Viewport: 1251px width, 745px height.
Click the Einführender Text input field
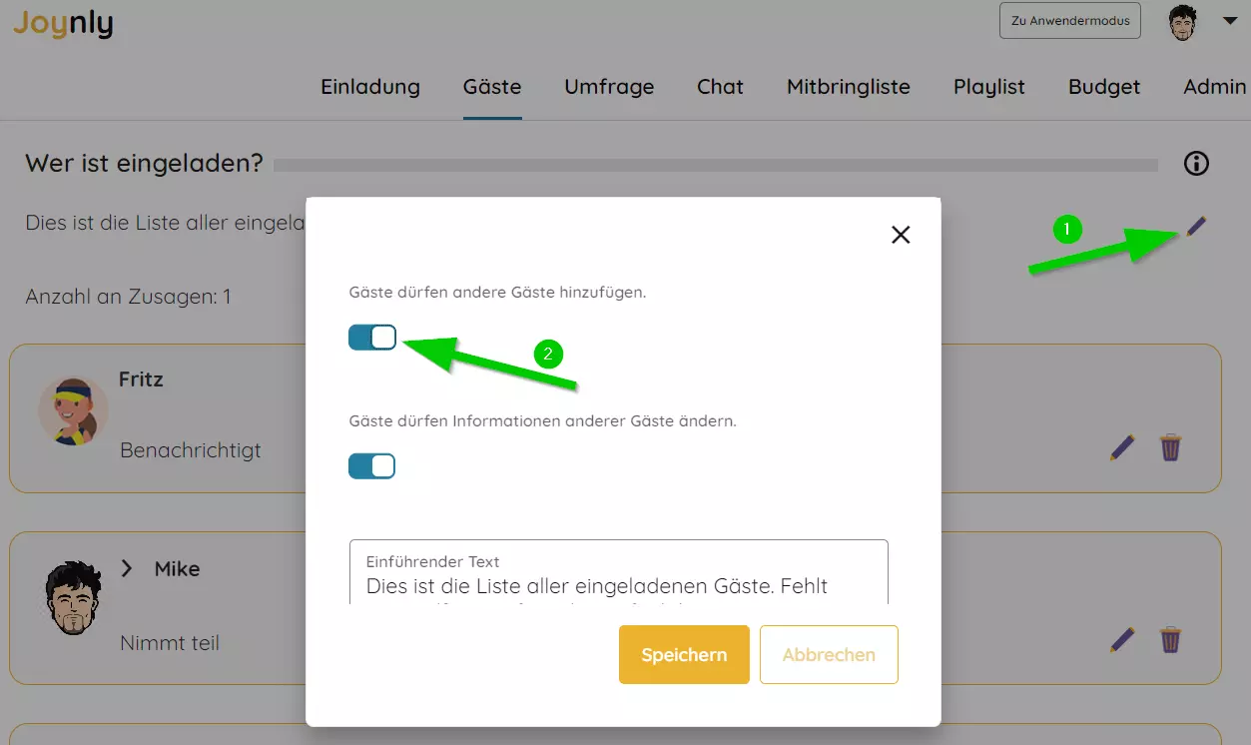(x=619, y=573)
